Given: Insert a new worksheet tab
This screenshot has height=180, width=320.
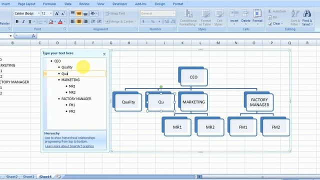Looking at the screenshot, I should 59,176.
